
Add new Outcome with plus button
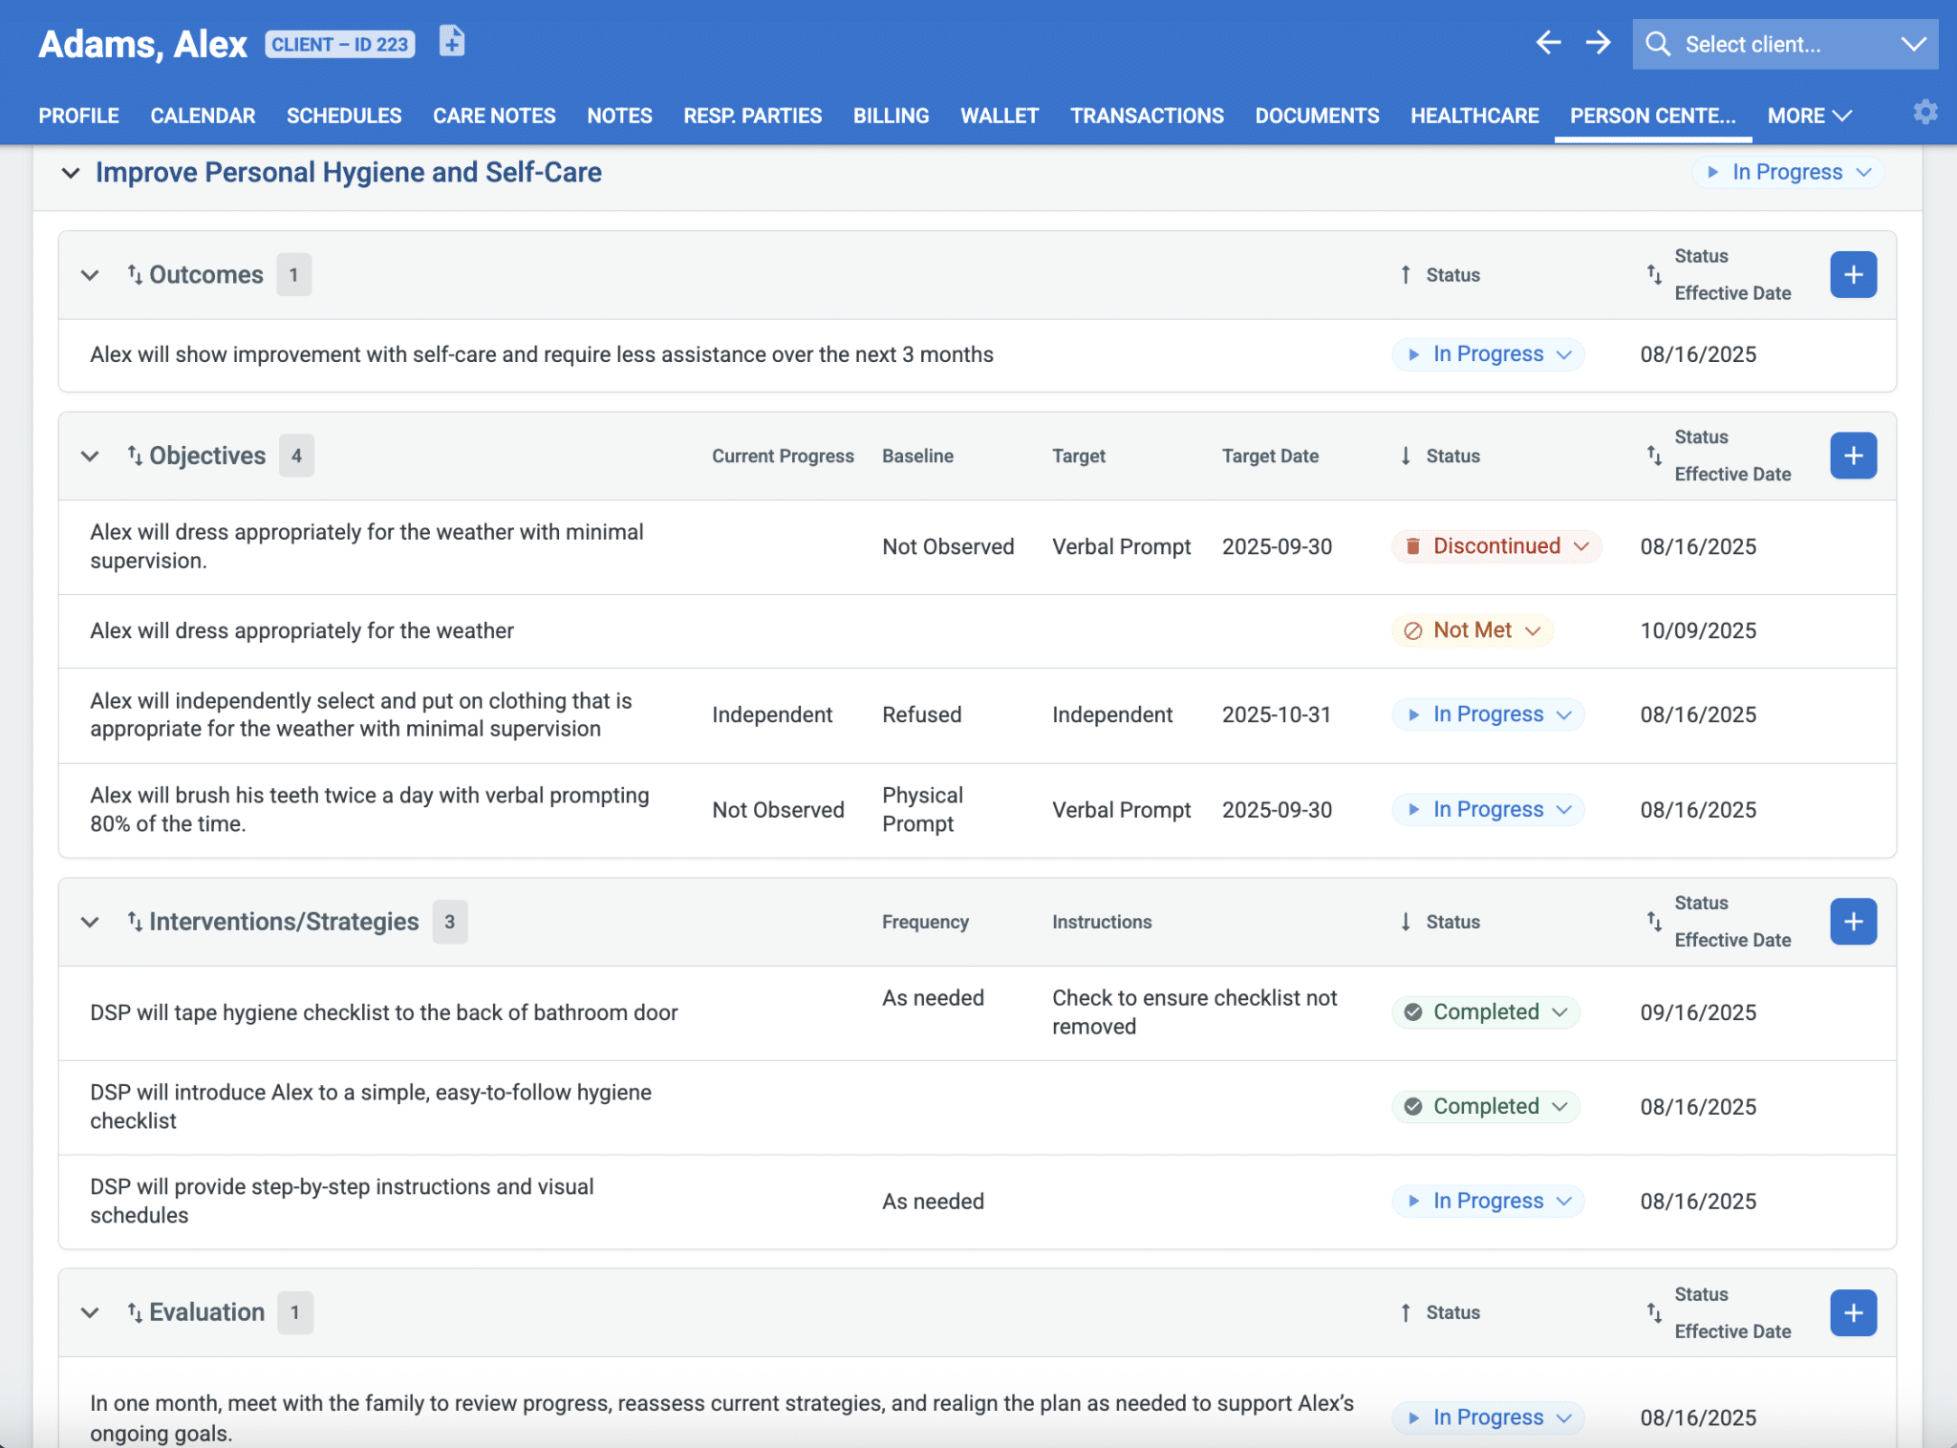[x=1853, y=275]
